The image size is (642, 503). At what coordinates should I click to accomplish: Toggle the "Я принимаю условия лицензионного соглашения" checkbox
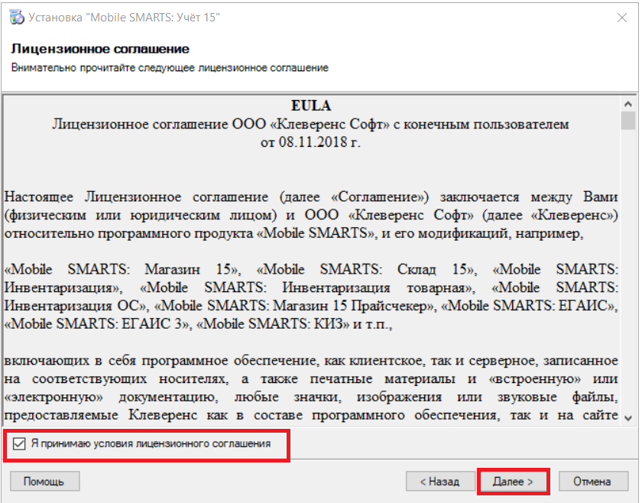[x=19, y=443]
